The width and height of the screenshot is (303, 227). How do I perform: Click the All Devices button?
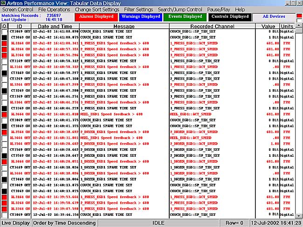tap(274, 17)
